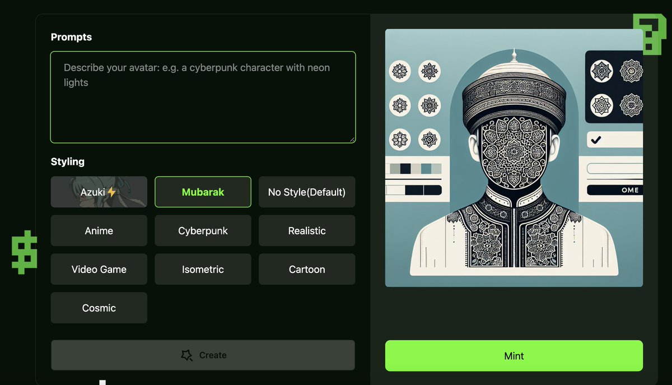This screenshot has width=672, height=385.
Task: Choose the Cartoon style
Action: tap(307, 270)
